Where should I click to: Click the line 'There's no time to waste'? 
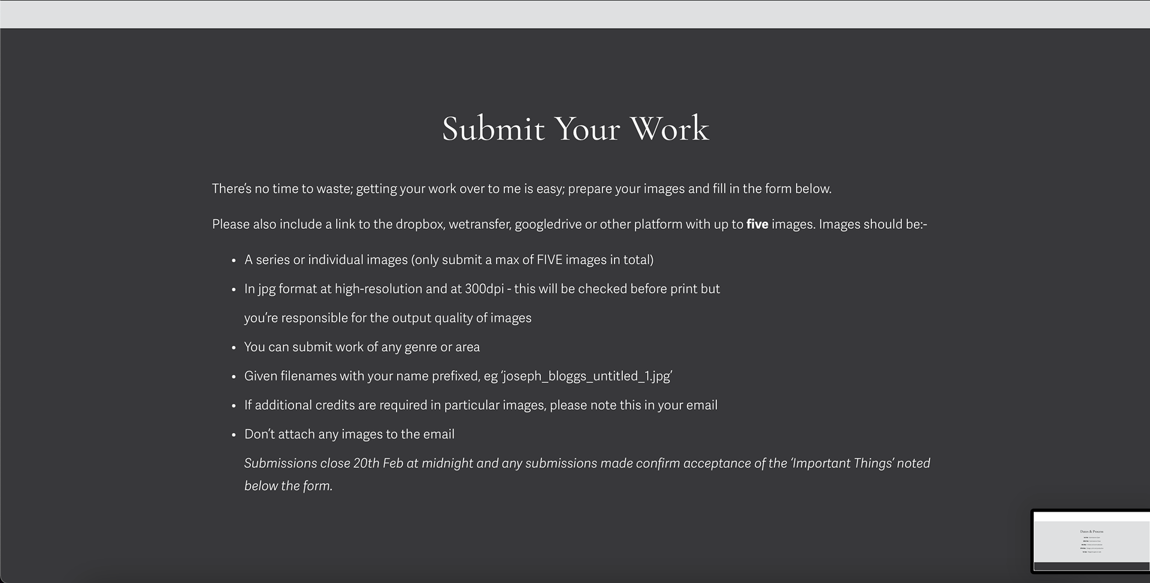point(522,189)
